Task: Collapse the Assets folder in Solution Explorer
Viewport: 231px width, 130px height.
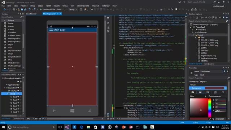Action: [193, 35]
